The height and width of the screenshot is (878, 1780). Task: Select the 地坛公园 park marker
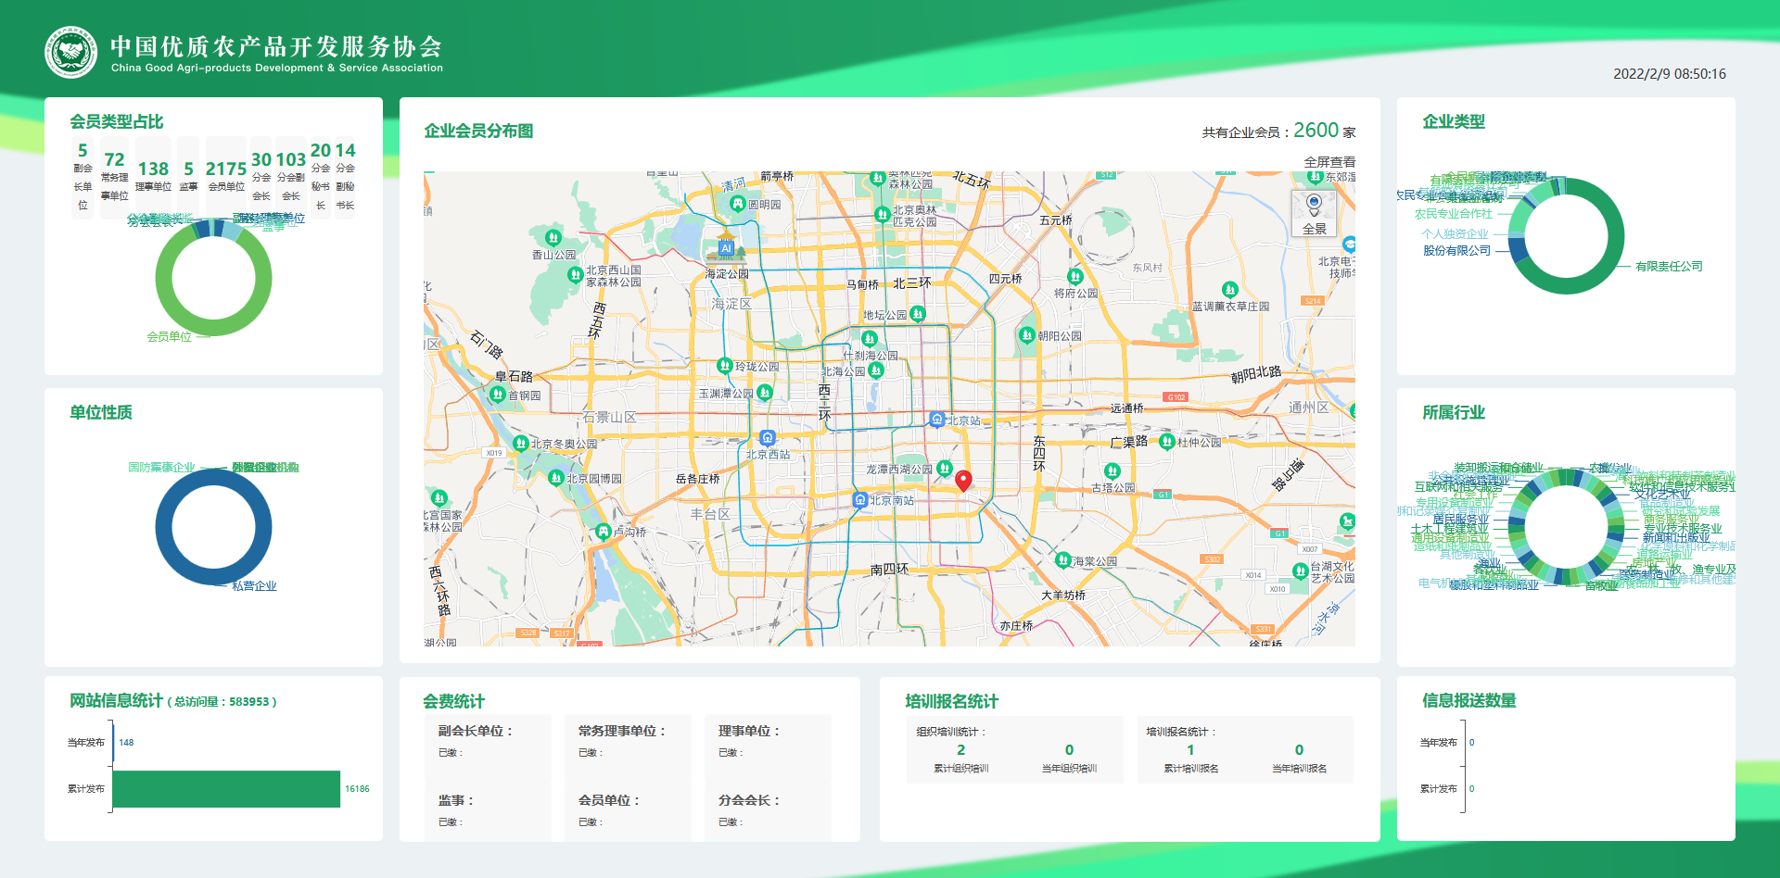click(917, 314)
